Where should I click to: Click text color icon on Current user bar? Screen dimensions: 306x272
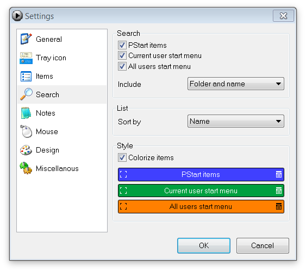279,191
